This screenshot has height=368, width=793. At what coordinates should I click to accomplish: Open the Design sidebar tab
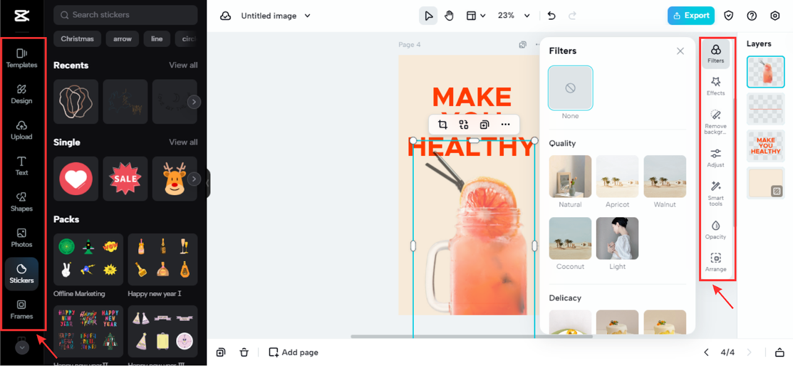(22, 94)
